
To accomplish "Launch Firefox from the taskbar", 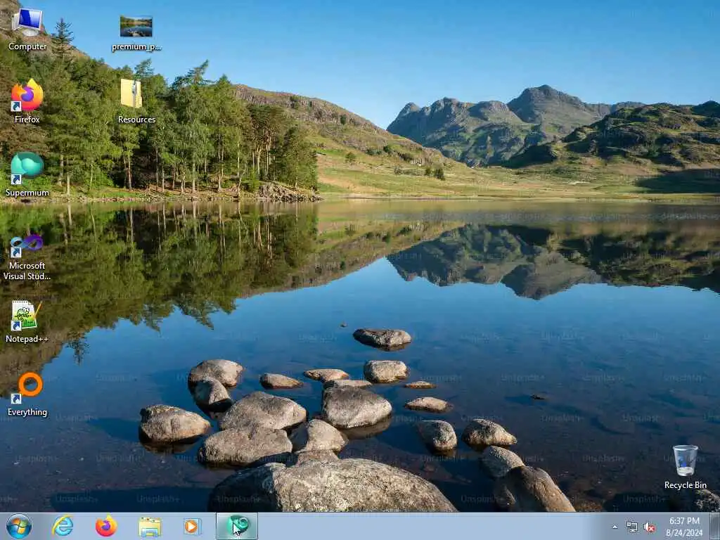I will [106, 526].
